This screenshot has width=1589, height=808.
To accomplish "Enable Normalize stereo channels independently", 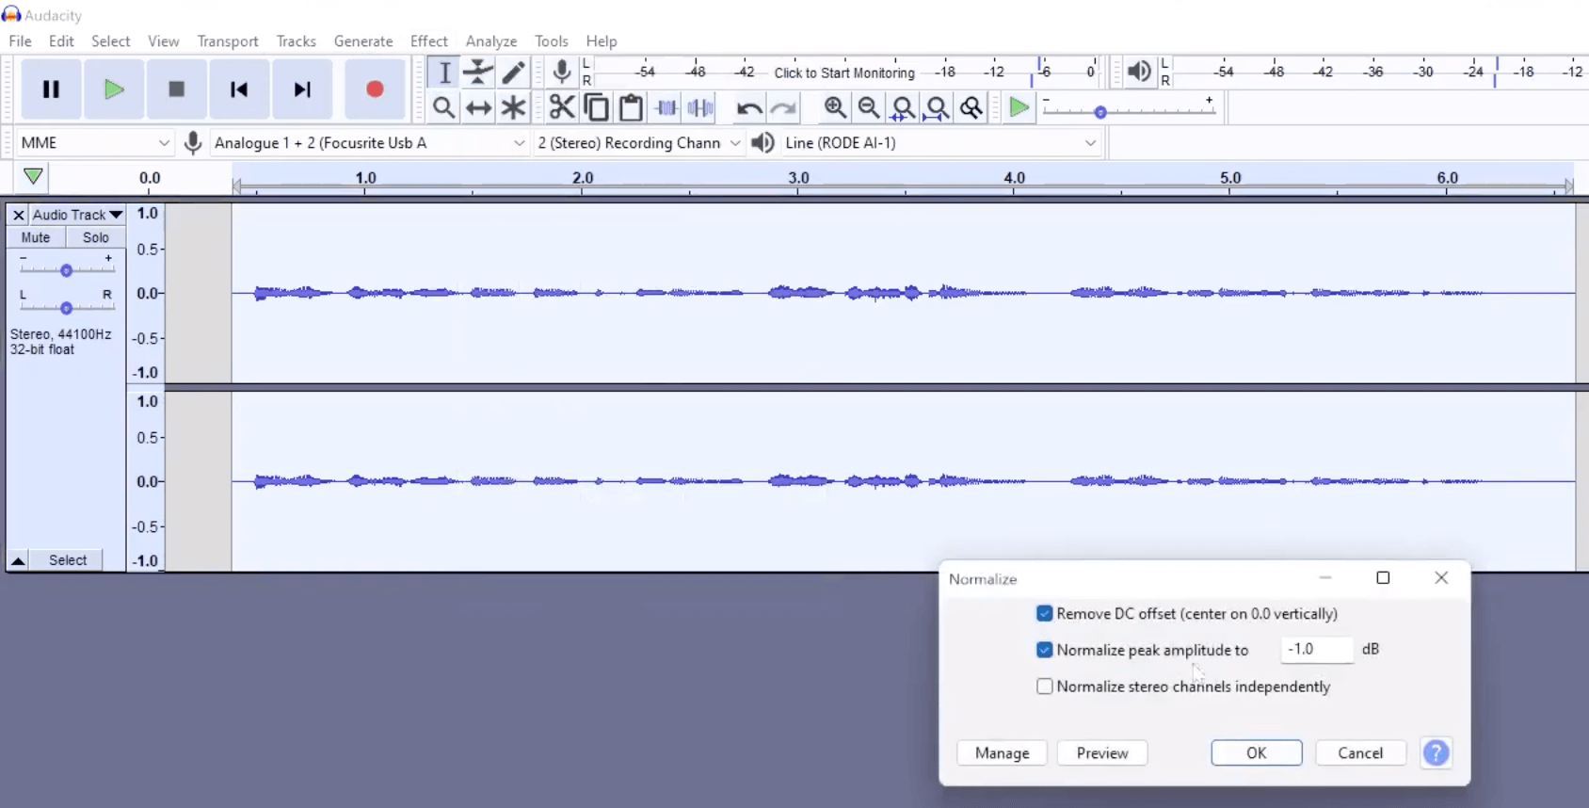I will pyautogui.click(x=1044, y=687).
